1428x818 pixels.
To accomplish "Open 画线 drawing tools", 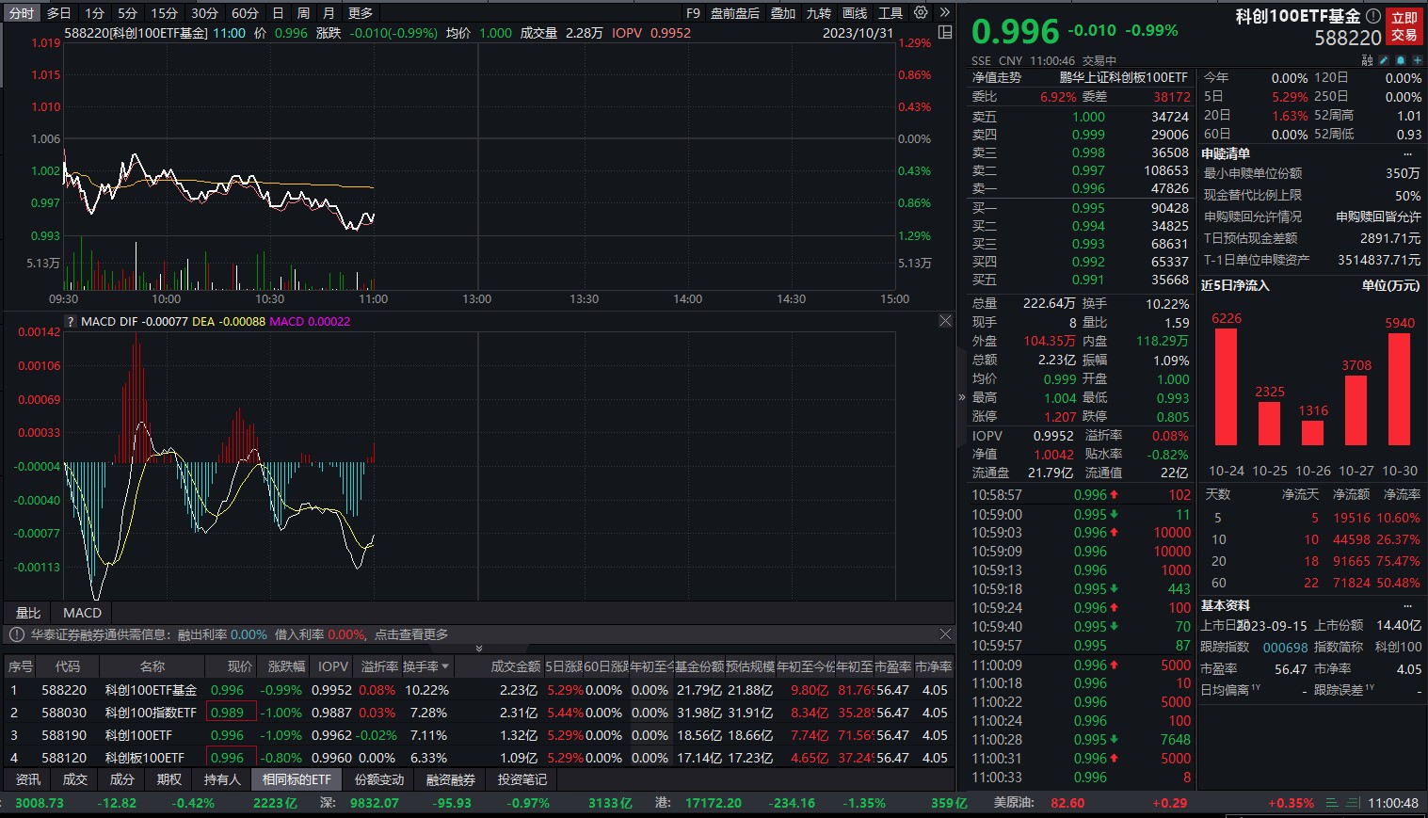I will [855, 12].
